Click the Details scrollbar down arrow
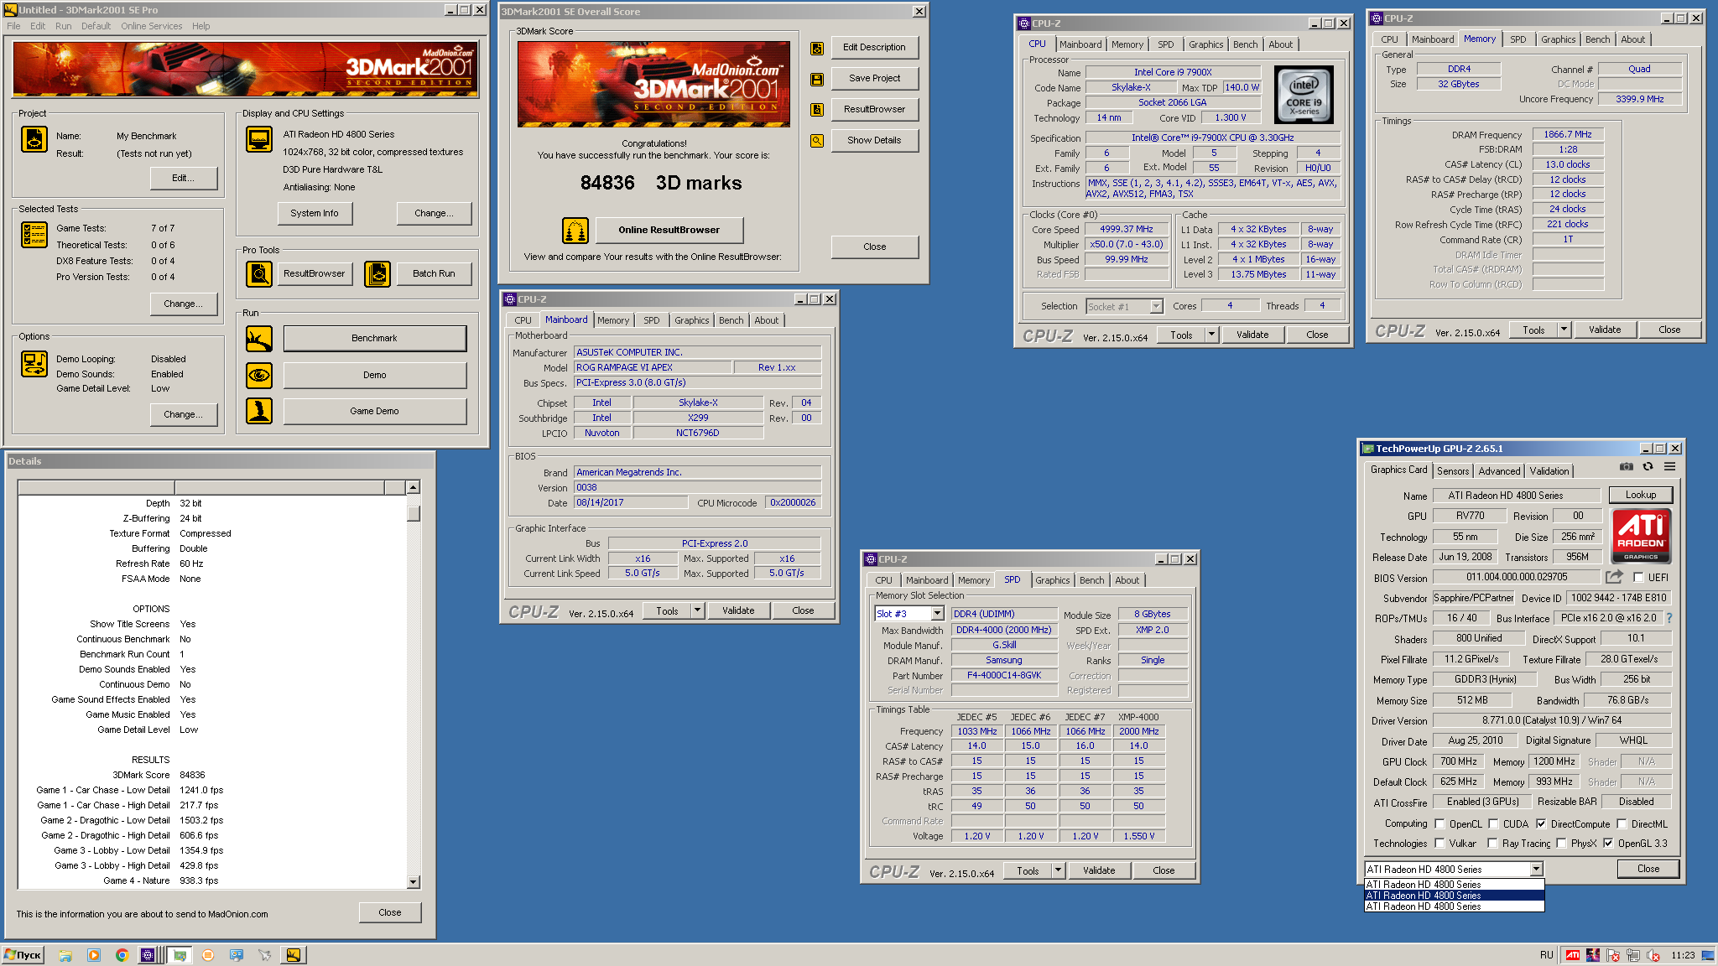 413,881
